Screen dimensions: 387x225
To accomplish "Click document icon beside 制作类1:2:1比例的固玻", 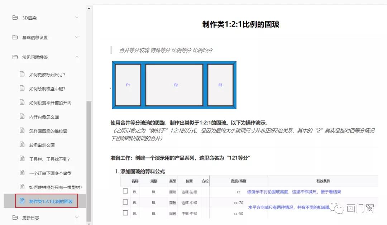I will tap(22, 201).
